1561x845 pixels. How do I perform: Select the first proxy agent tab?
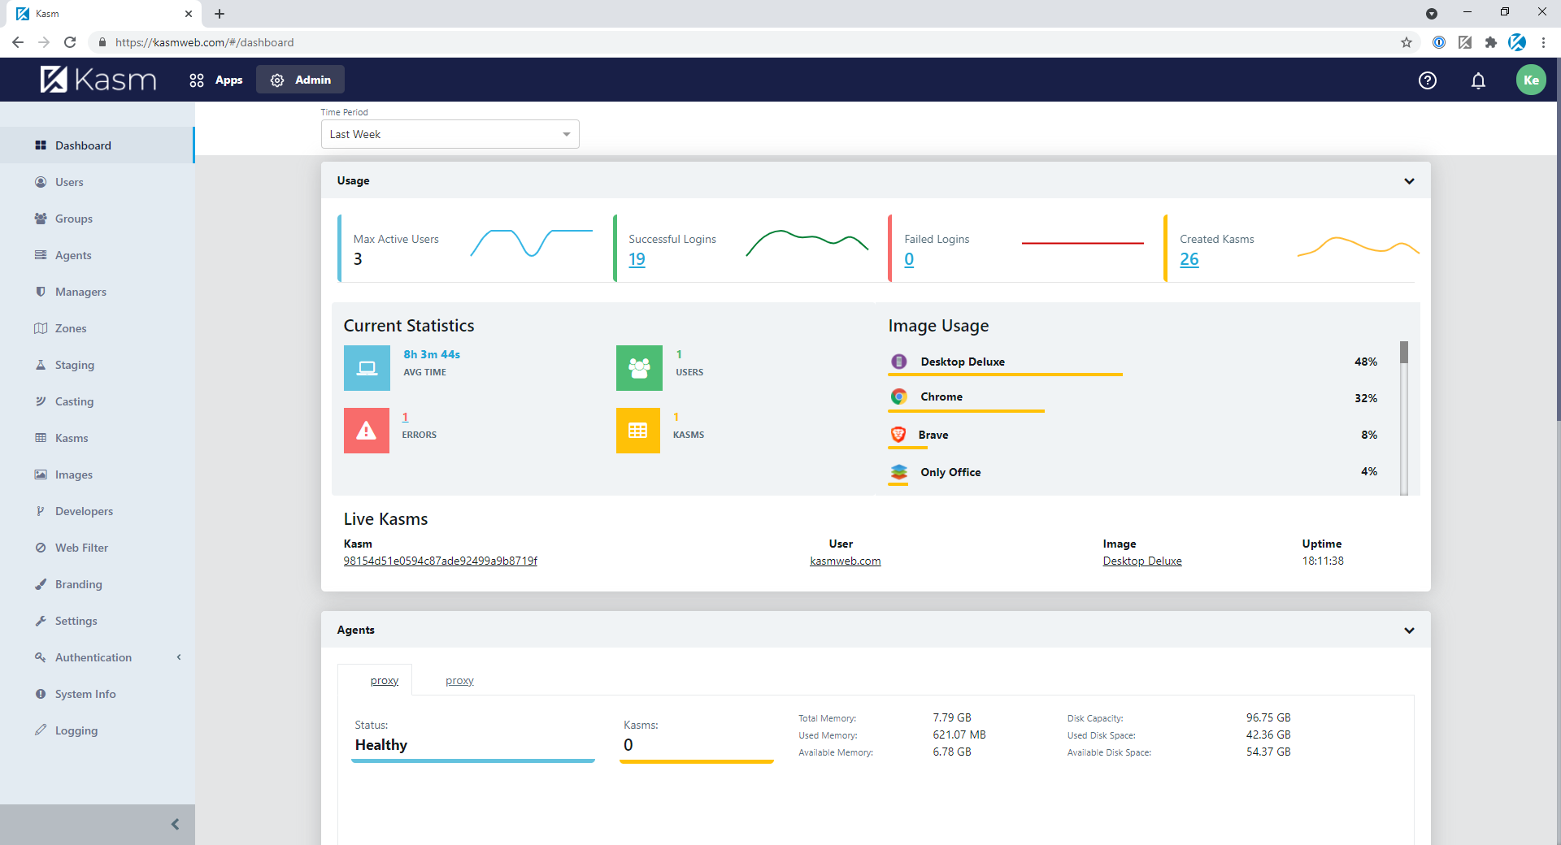tap(385, 680)
